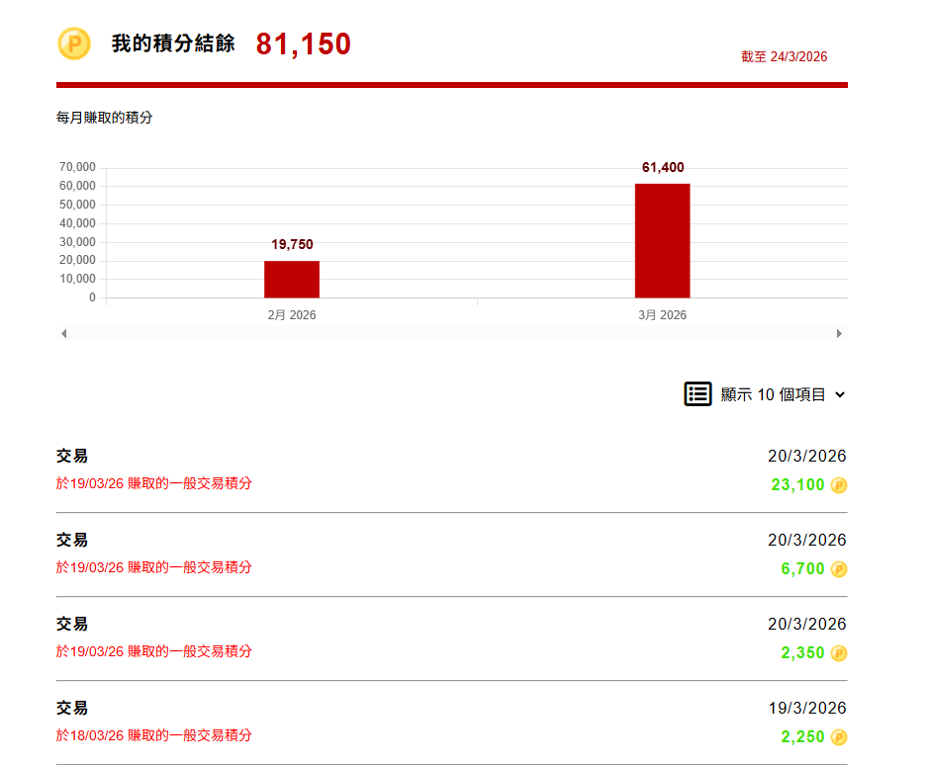
Task: Click the 2,350 points amount
Action: (x=802, y=653)
